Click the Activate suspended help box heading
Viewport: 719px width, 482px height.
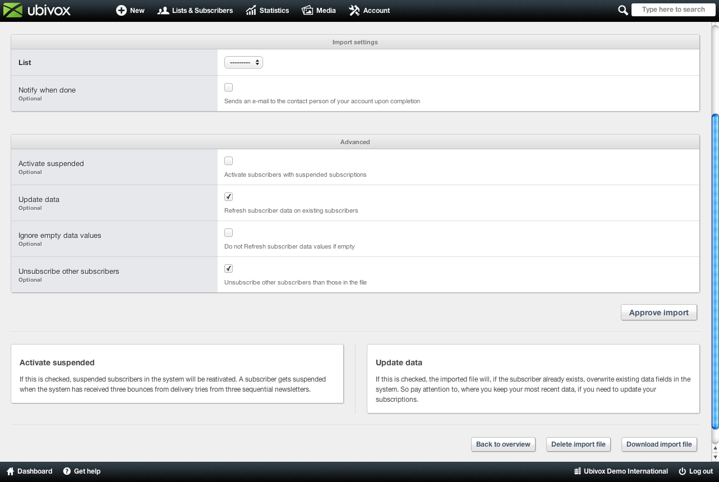point(57,362)
